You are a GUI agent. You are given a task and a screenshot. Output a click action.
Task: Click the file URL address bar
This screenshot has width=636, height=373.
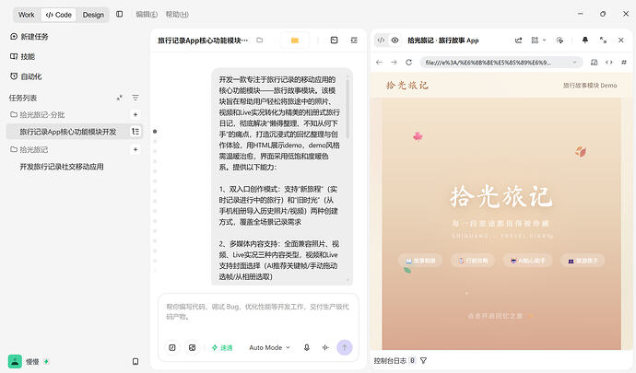pos(501,62)
